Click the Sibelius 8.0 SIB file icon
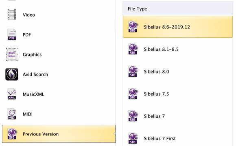236x146 pixels. (x=133, y=71)
